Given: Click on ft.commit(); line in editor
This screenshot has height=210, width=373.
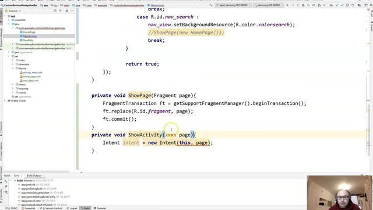Looking at the screenshot, I should [119, 119].
